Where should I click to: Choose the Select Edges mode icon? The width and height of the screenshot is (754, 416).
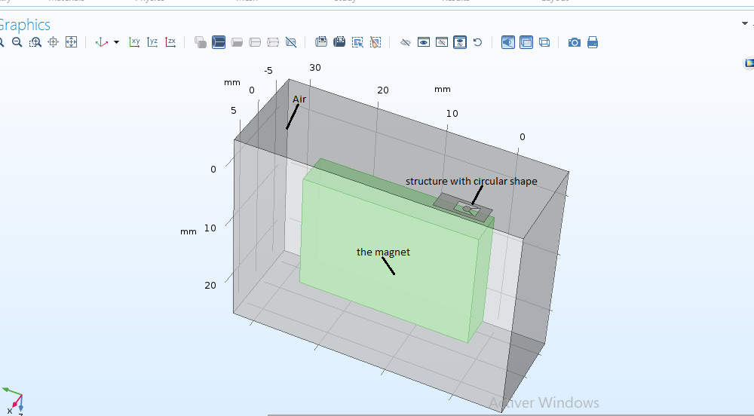255,42
